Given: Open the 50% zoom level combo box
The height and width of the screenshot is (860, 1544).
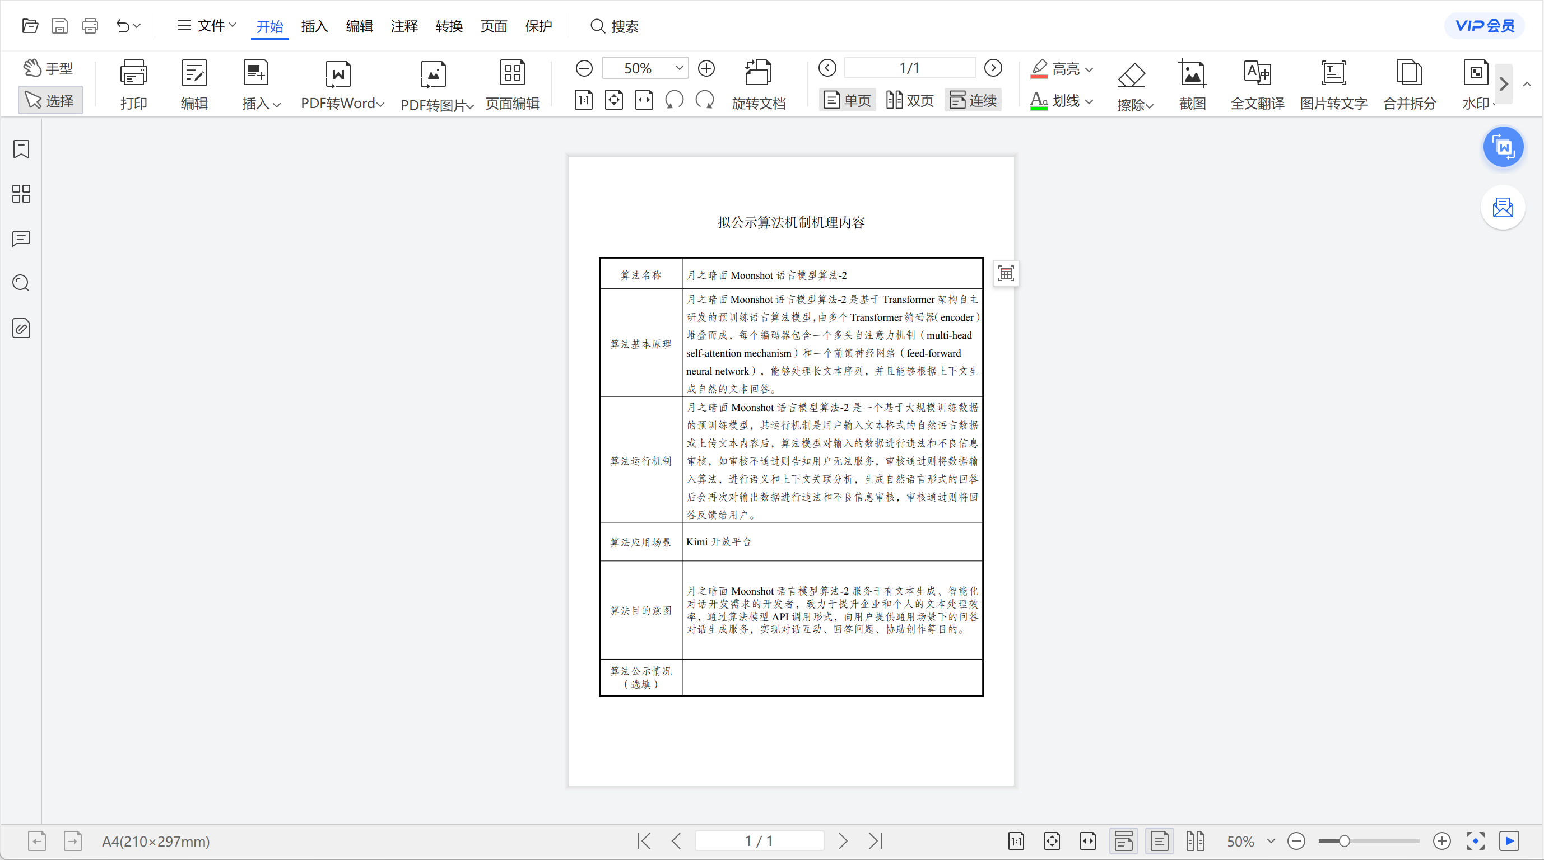Looking at the screenshot, I should tap(645, 68).
